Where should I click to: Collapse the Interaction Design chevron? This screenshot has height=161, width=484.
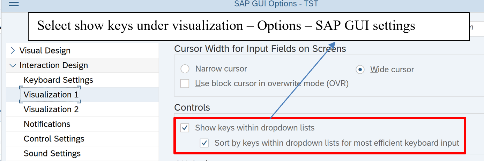(x=13, y=65)
